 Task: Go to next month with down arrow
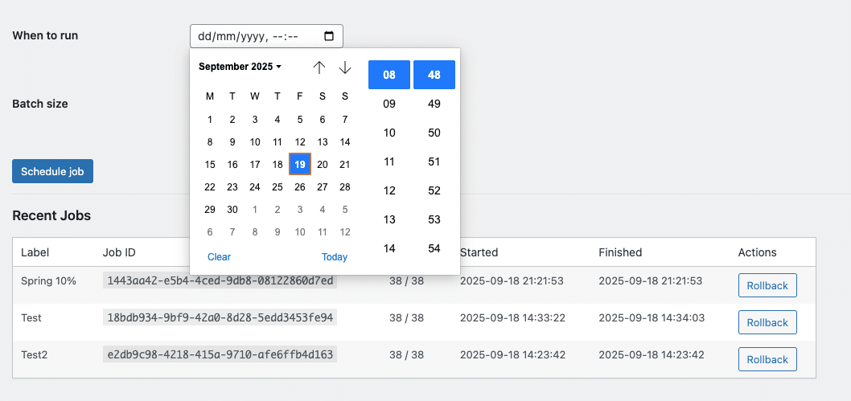[x=345, y=68]
